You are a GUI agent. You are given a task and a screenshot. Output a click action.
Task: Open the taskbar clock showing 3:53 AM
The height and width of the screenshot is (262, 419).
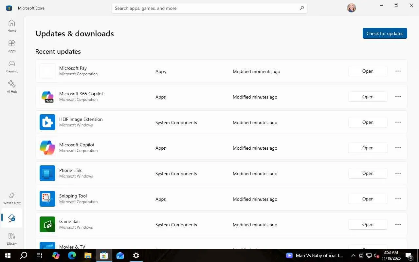coord(391,255)
